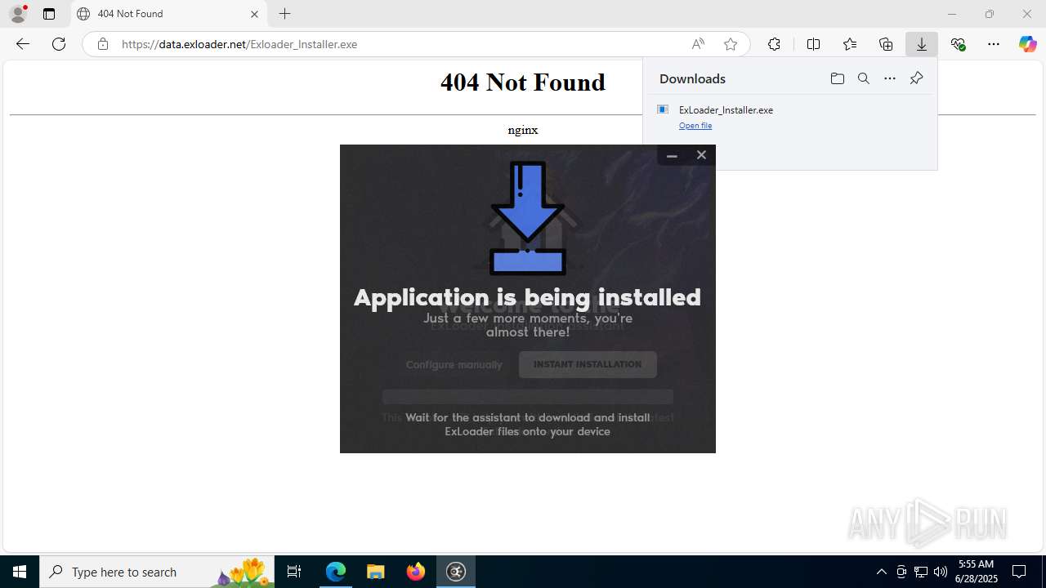Screen dimensions: 1046x588
Task: Open Extensions puzzle icon
Action: point(774,44)
